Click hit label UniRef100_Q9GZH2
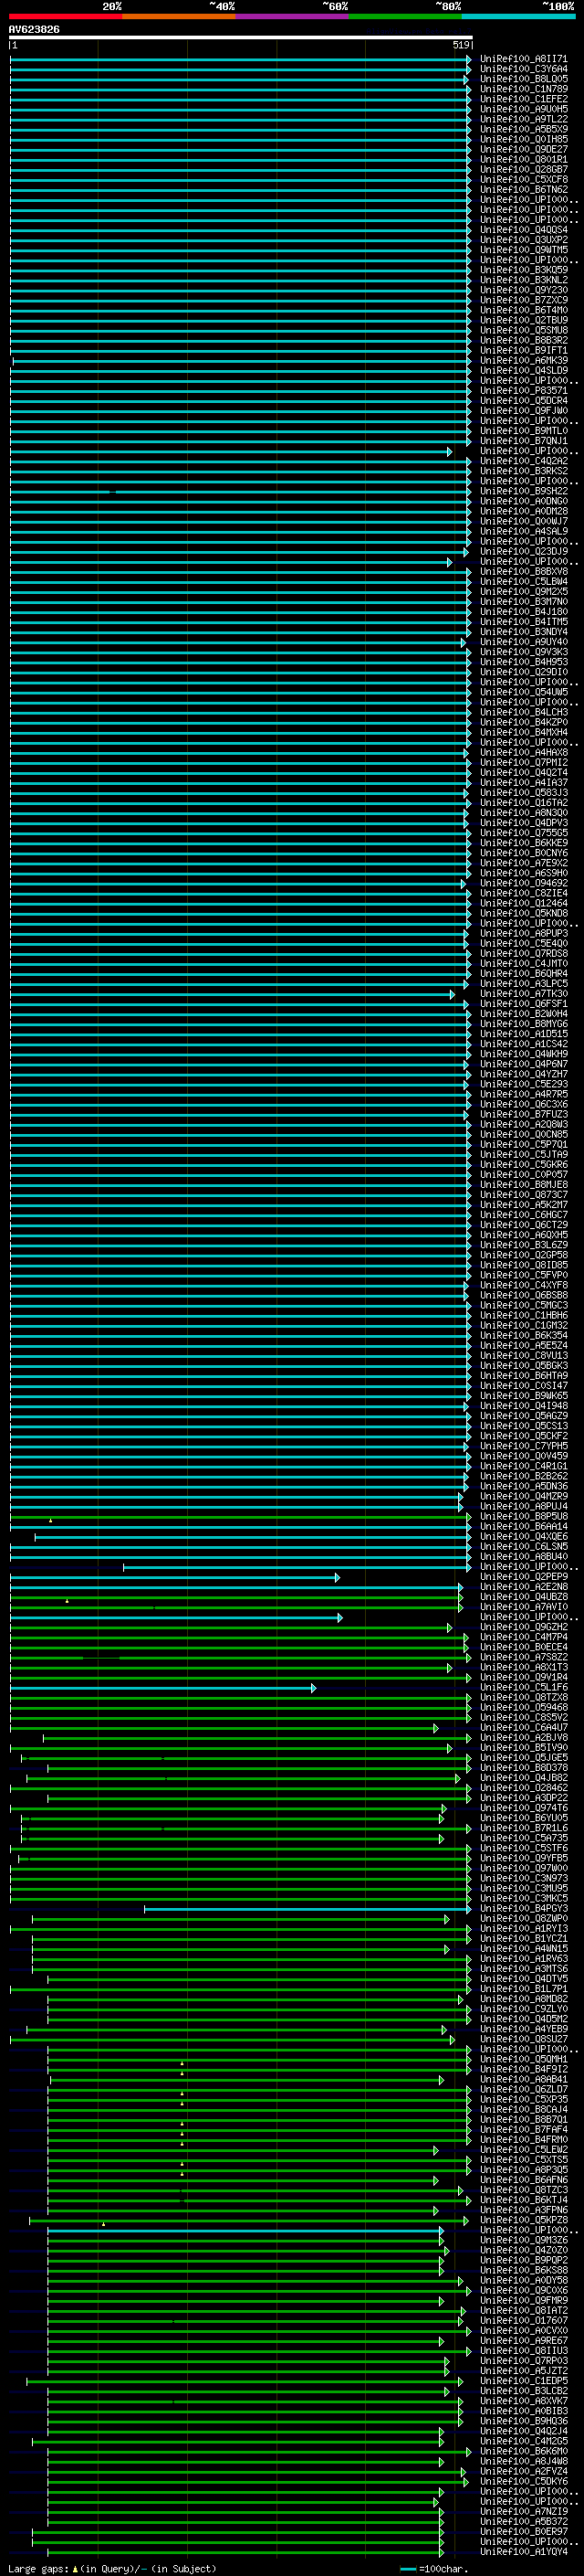The image size is (584, 2576). click(524, 1627)
